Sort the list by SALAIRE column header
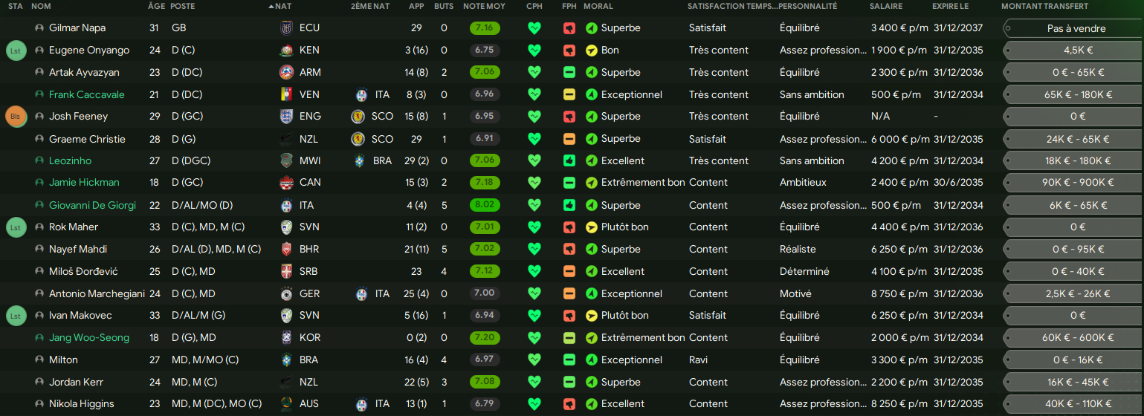The width and height of the screenshot is (1144, 416). click(x=886, y=7)
